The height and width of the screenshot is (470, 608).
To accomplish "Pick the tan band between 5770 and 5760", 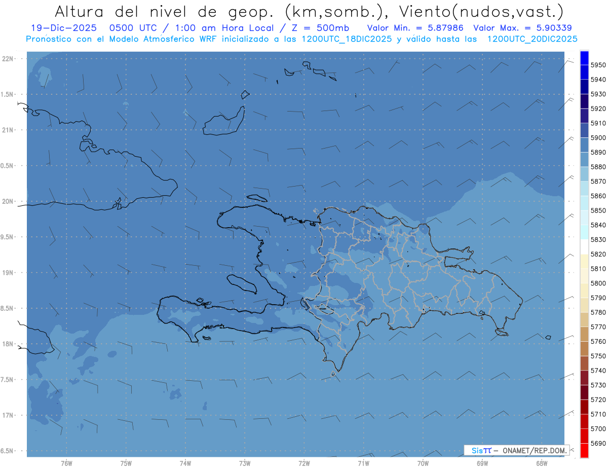I will pyautogui.click(x=584, y=334).
